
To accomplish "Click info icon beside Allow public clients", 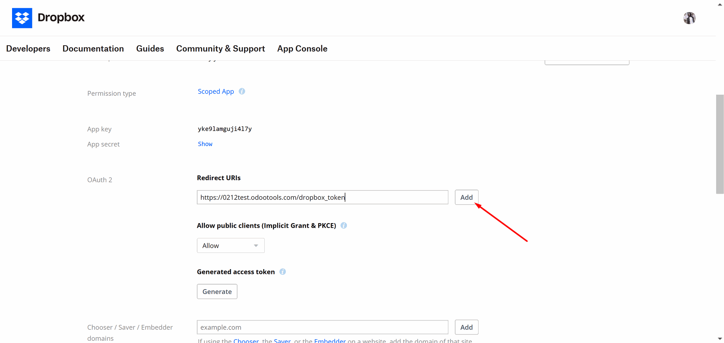I will coord(344,225).
